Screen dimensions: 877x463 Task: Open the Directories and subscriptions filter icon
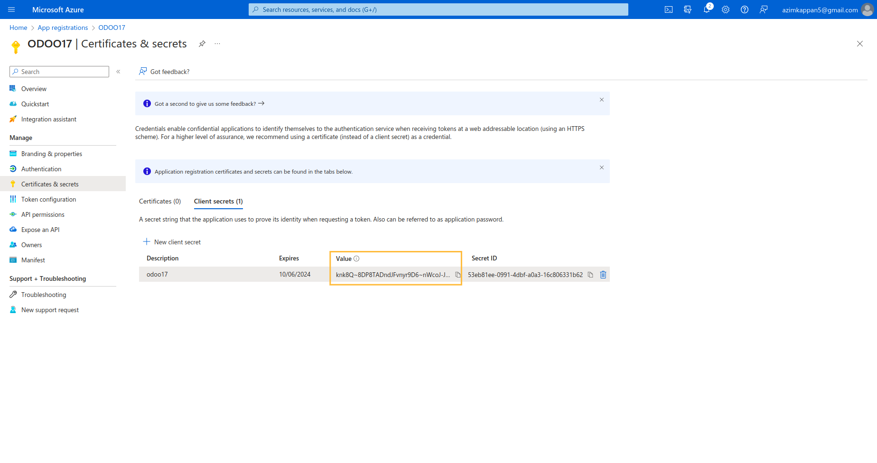(x=688, y=9)
